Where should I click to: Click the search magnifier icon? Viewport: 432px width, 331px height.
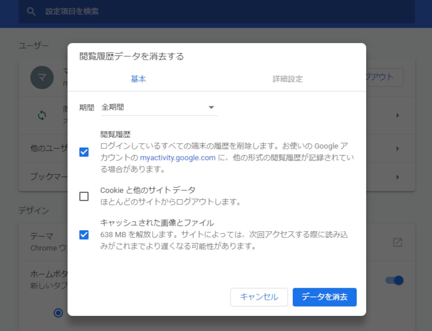(x=31, y=12)
